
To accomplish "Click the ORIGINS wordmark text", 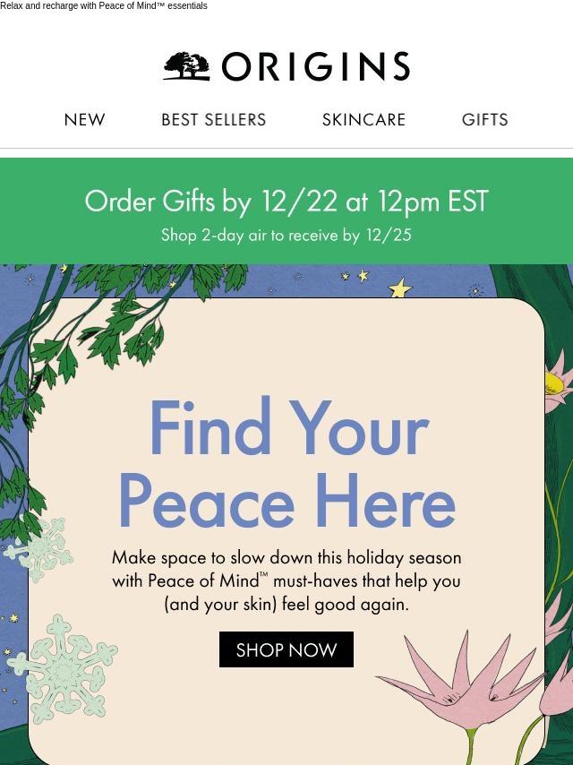I will click(x=315, y=66).
